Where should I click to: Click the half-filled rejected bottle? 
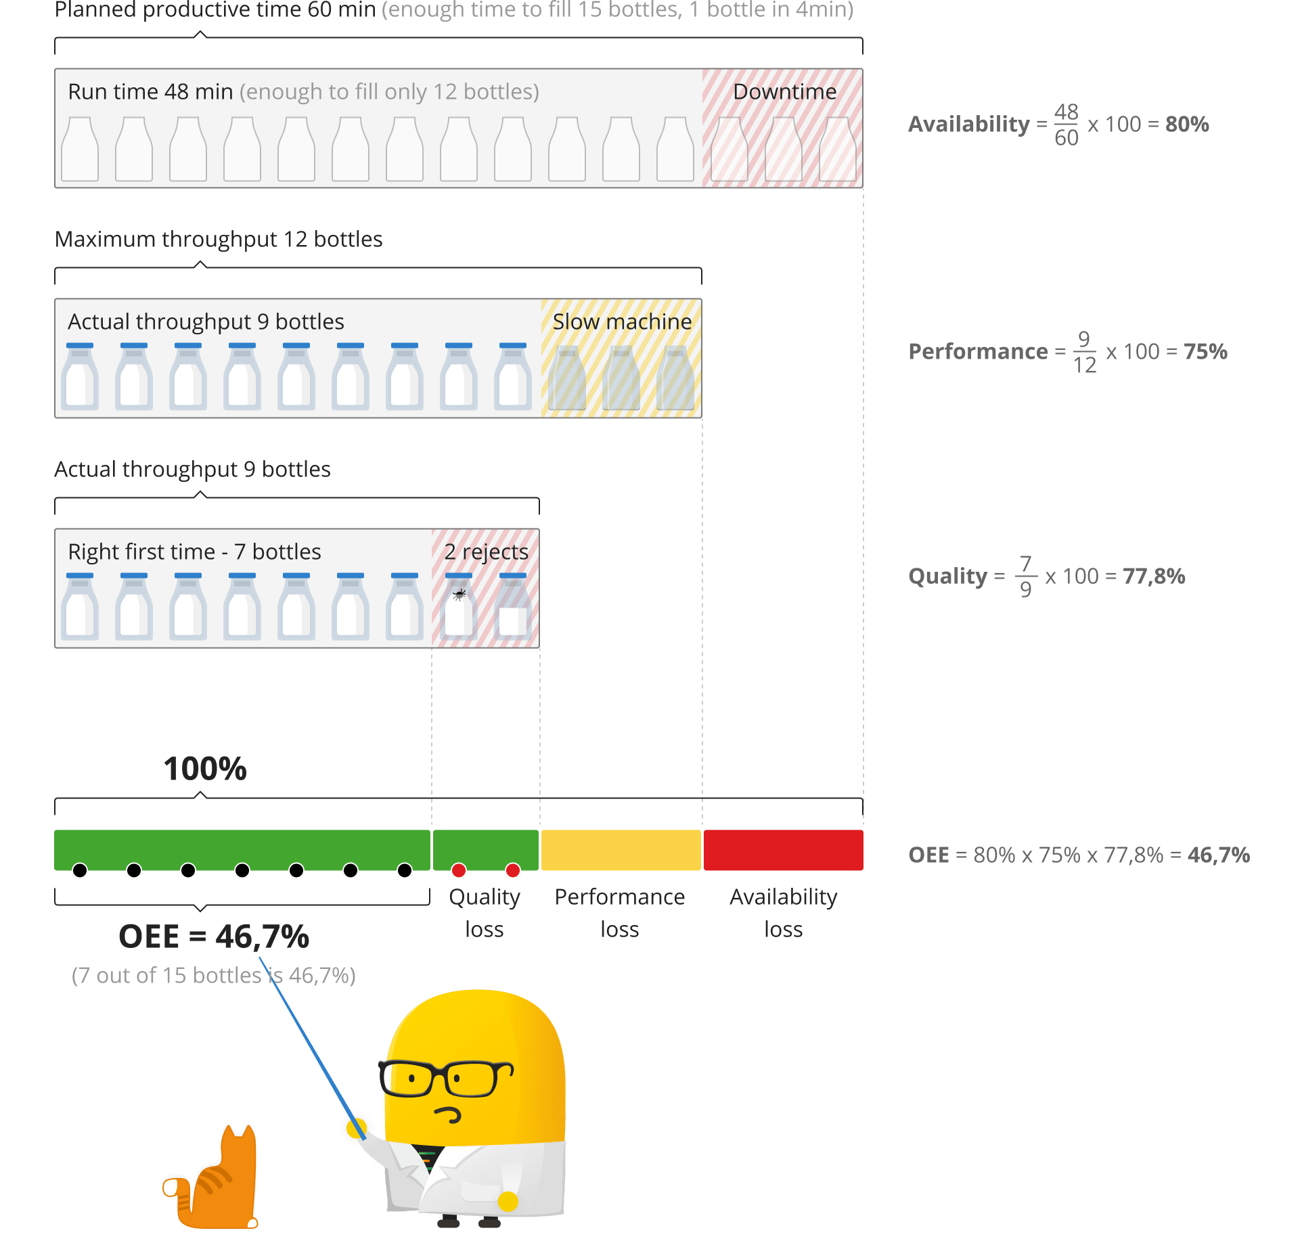click(x=513, y=606)
